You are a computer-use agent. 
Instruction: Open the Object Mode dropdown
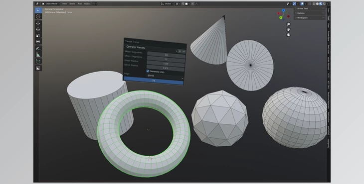click(x=51, y=3)
